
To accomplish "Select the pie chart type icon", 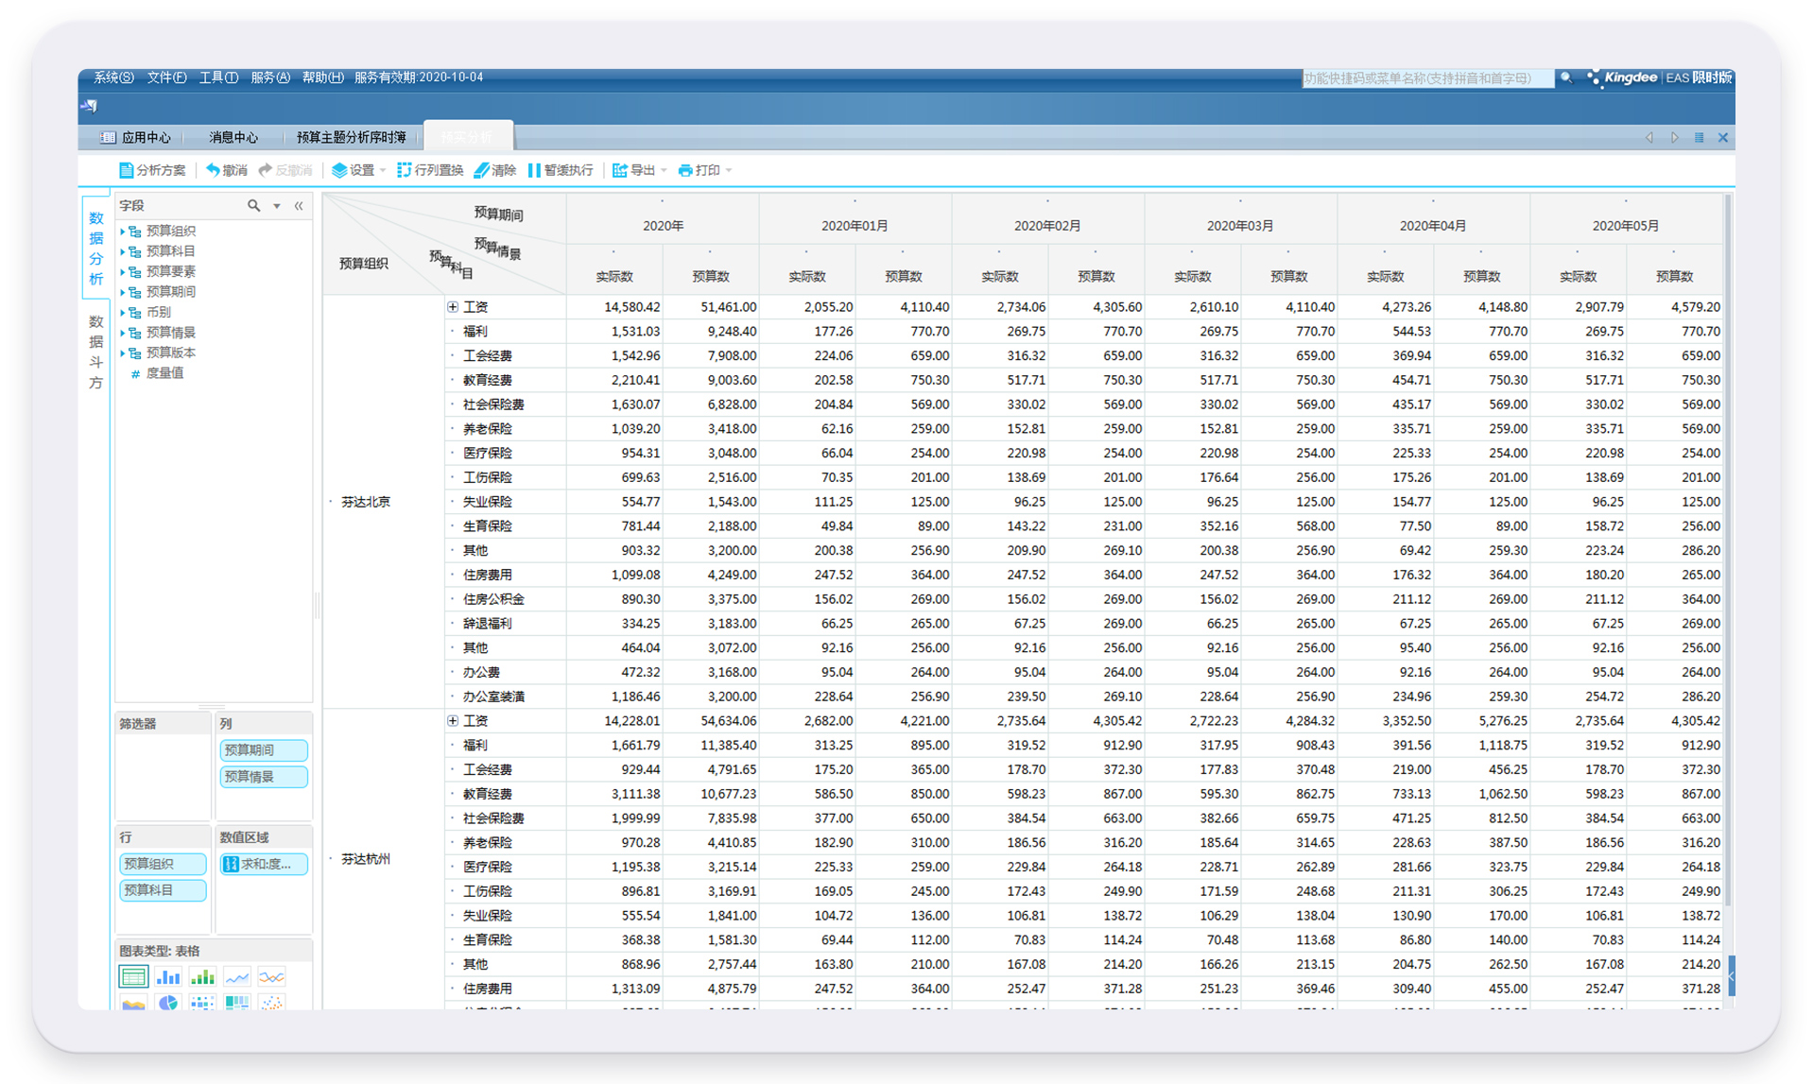I will (x=168, y=1003).
